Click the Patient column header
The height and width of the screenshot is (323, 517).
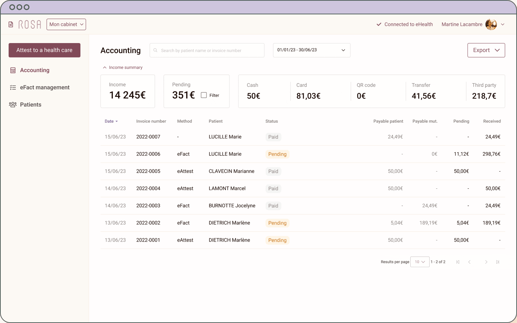pyautogui.click(x=216, y=121)
